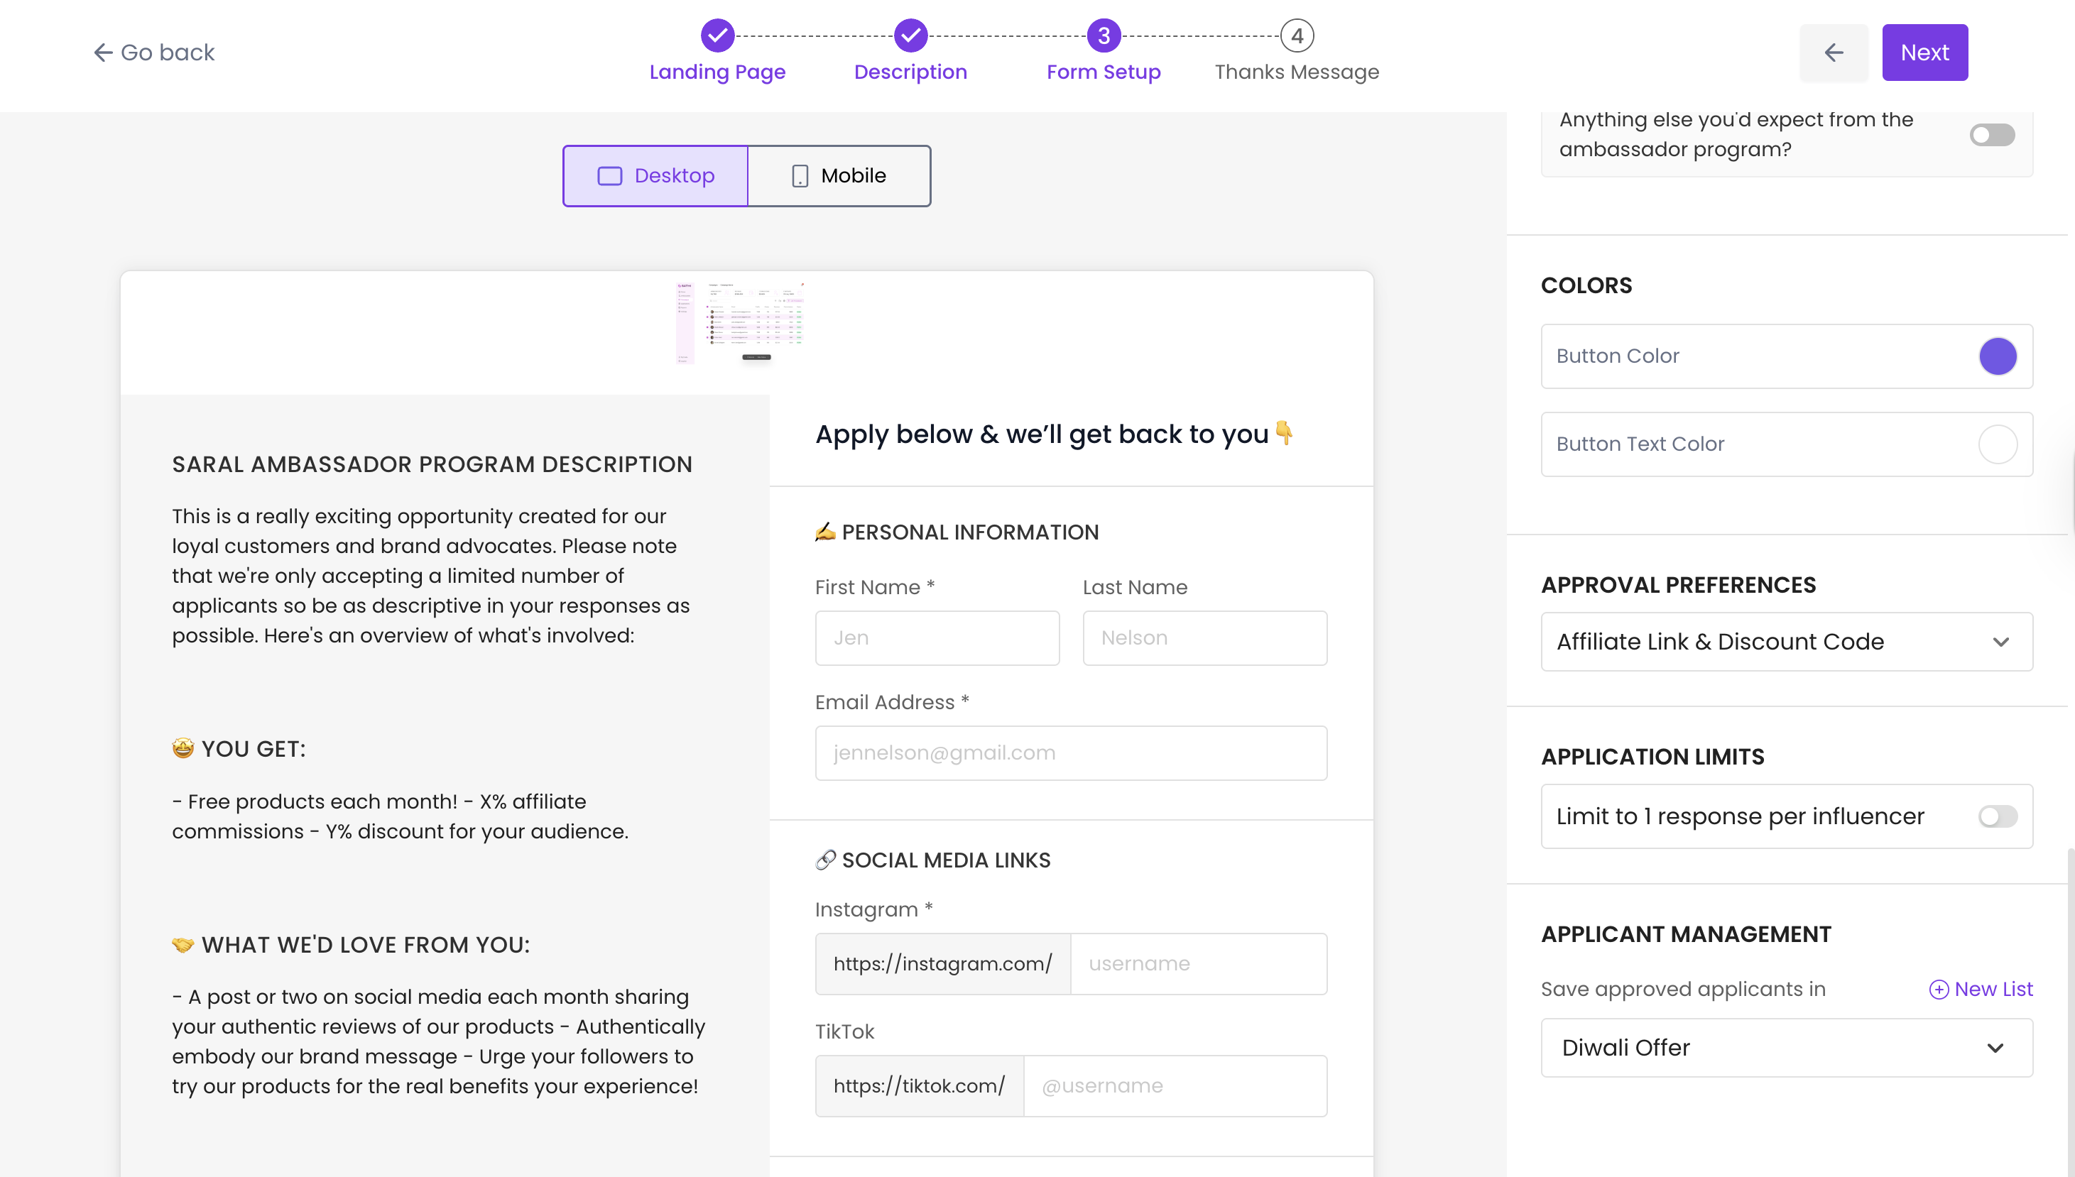Click the plus icon next to New List
Image resolution: width=2075 pixels, height=1177 pixels.
pyautogui.click(x=1939, y=990)
